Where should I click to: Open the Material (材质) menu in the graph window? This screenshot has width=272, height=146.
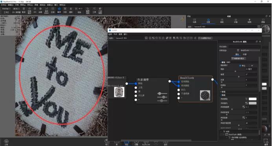coord(110,34)
